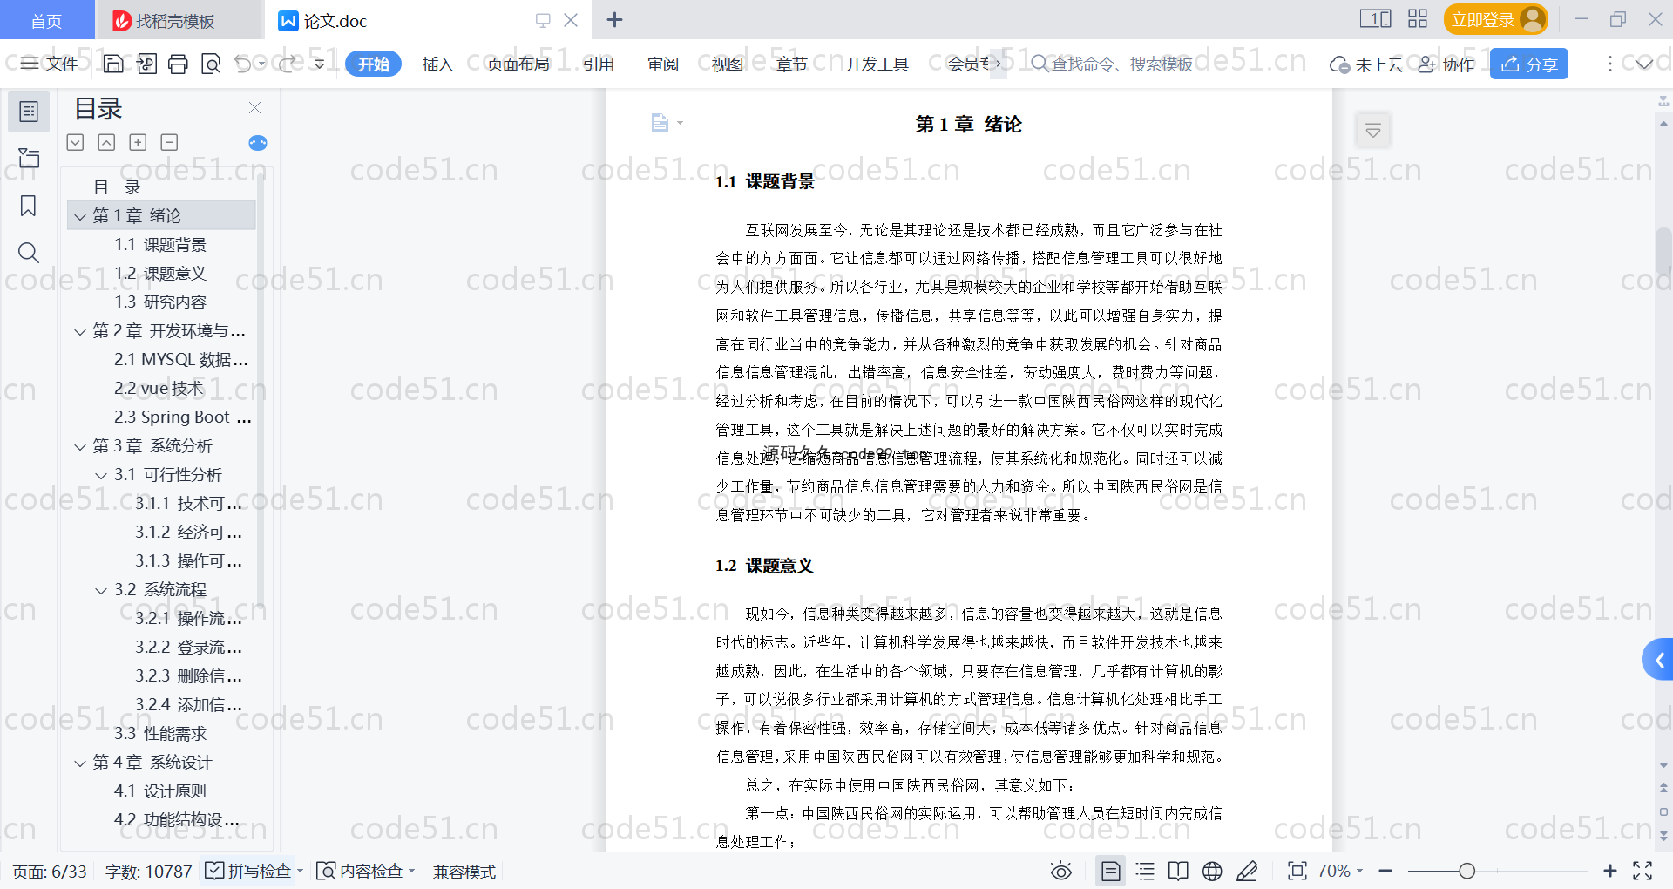The height and width of the screenshot is (889, 1673).
Task: Click the minus demote-level icon in 目录 panel
Action: [x=169, y=142]
